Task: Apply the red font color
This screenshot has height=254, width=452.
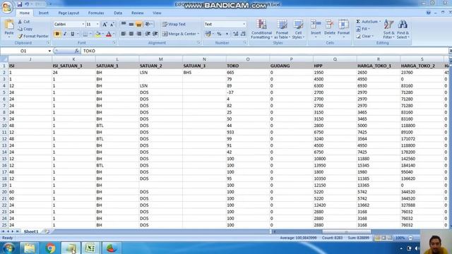Action: tap(109, 35)
